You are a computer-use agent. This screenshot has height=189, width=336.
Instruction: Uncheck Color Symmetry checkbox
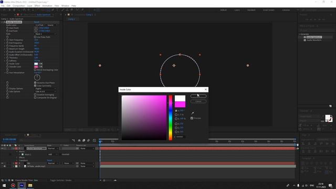click(35, 86)
